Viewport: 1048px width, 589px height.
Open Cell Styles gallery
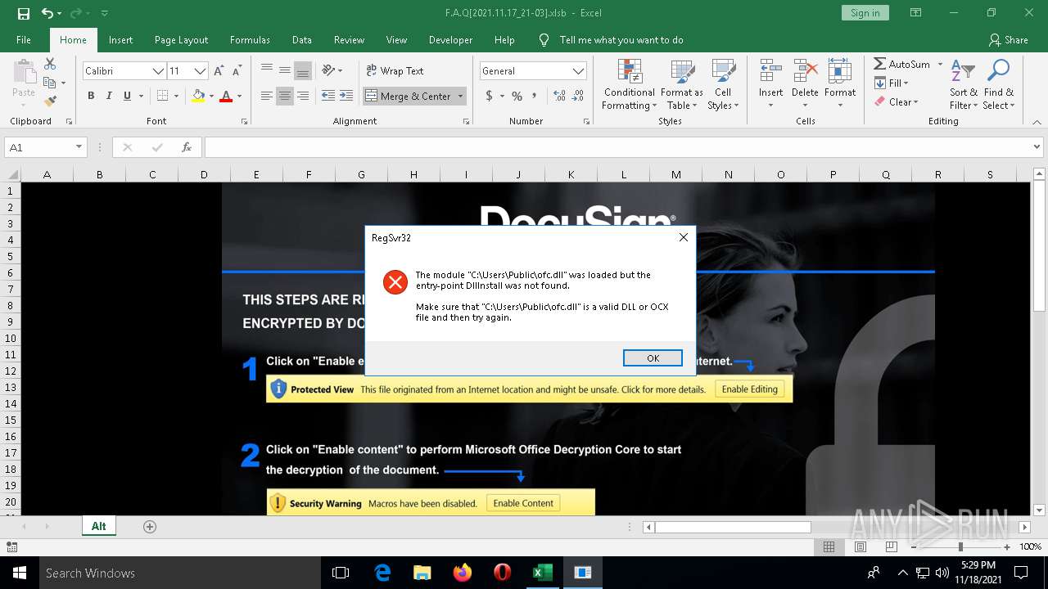pyautogui.click(x=723, y=84)
